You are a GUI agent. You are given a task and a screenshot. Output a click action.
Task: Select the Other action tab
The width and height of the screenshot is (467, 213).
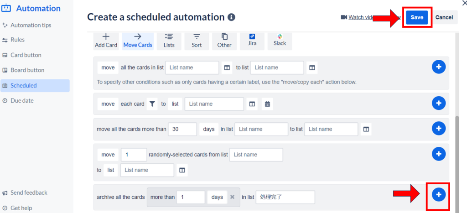click(x=224, y=41)
